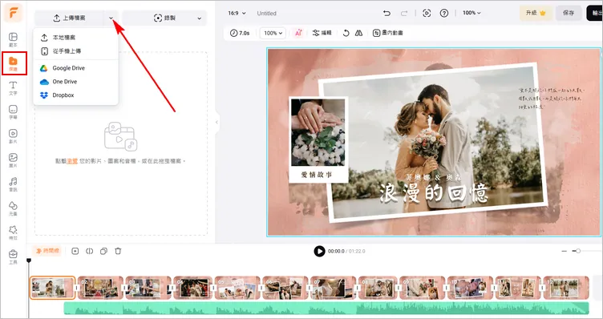
Task: Choose Dropbox upload source
Action: pos(75,95)
